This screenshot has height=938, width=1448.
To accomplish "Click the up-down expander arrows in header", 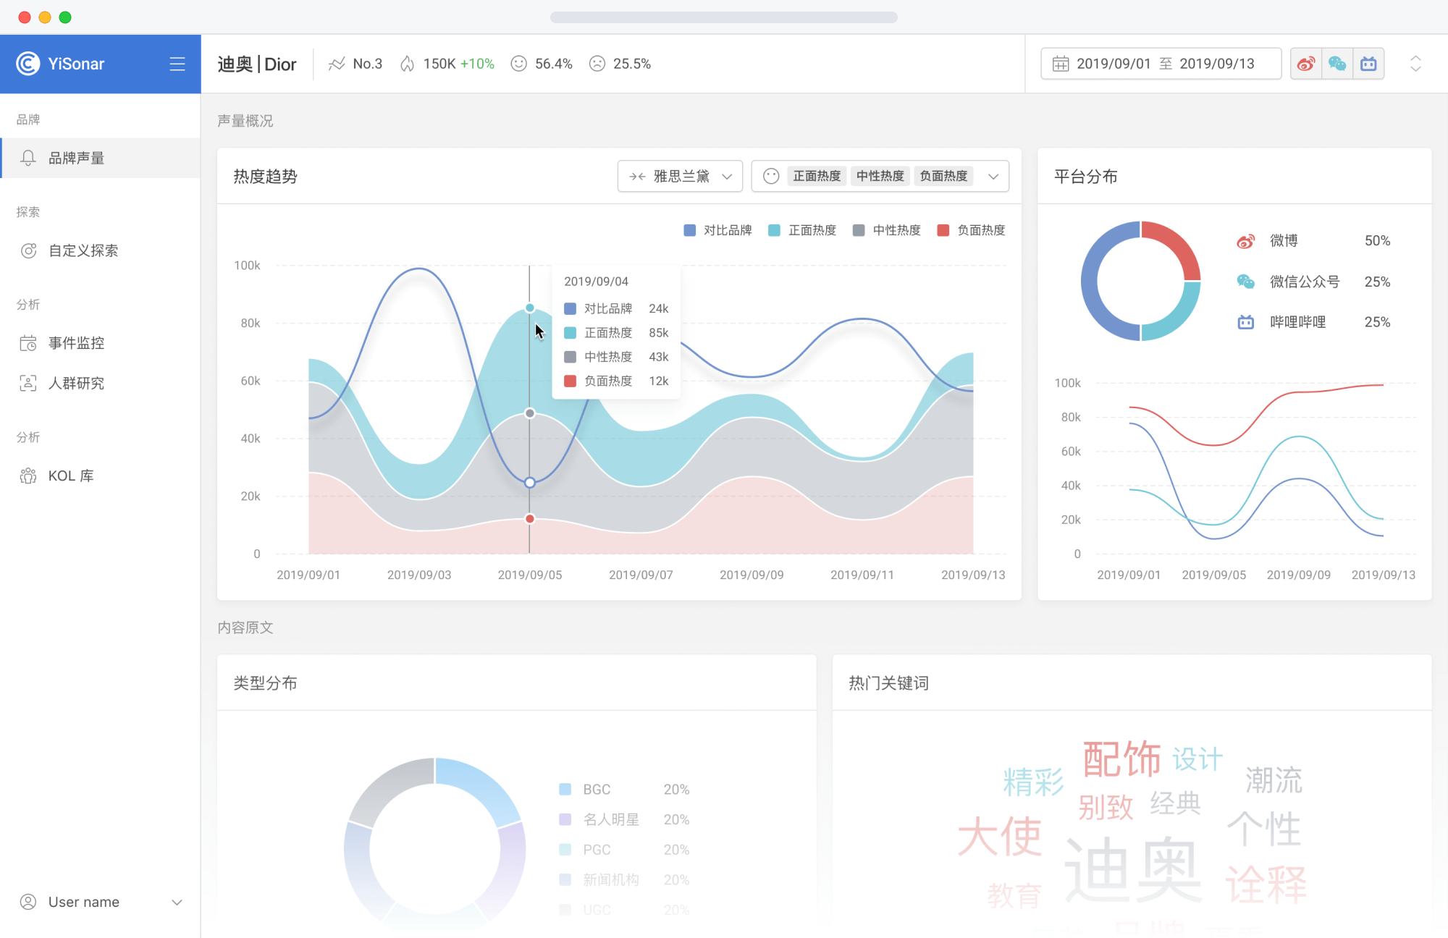I will pos(1415,64).
